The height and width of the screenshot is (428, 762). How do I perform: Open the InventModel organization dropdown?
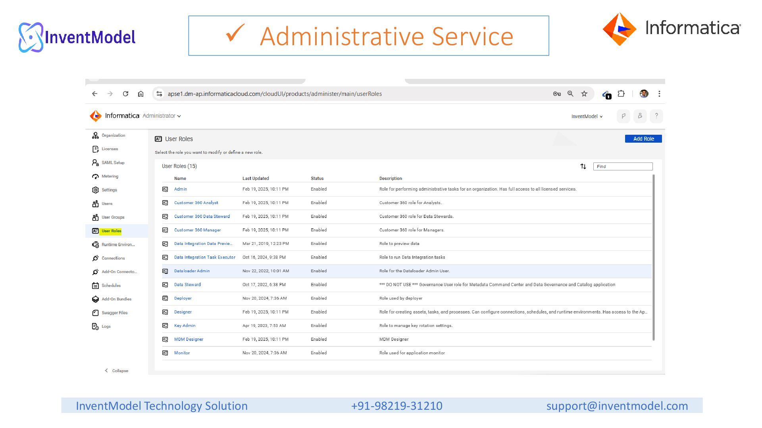(x=587, y=117)
